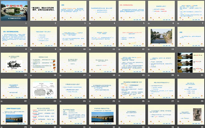Click the animation star icon beneath slide 26
The height and width of the screenshot is (128, 205).
tap(119, 101)
